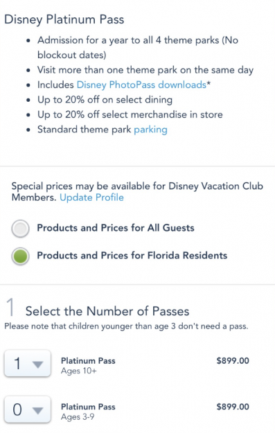Image resolution: width=275 pixels, height=433 pixels.
Task: Select Products and Prices for Florida Residents
Action: coord(20,256)
